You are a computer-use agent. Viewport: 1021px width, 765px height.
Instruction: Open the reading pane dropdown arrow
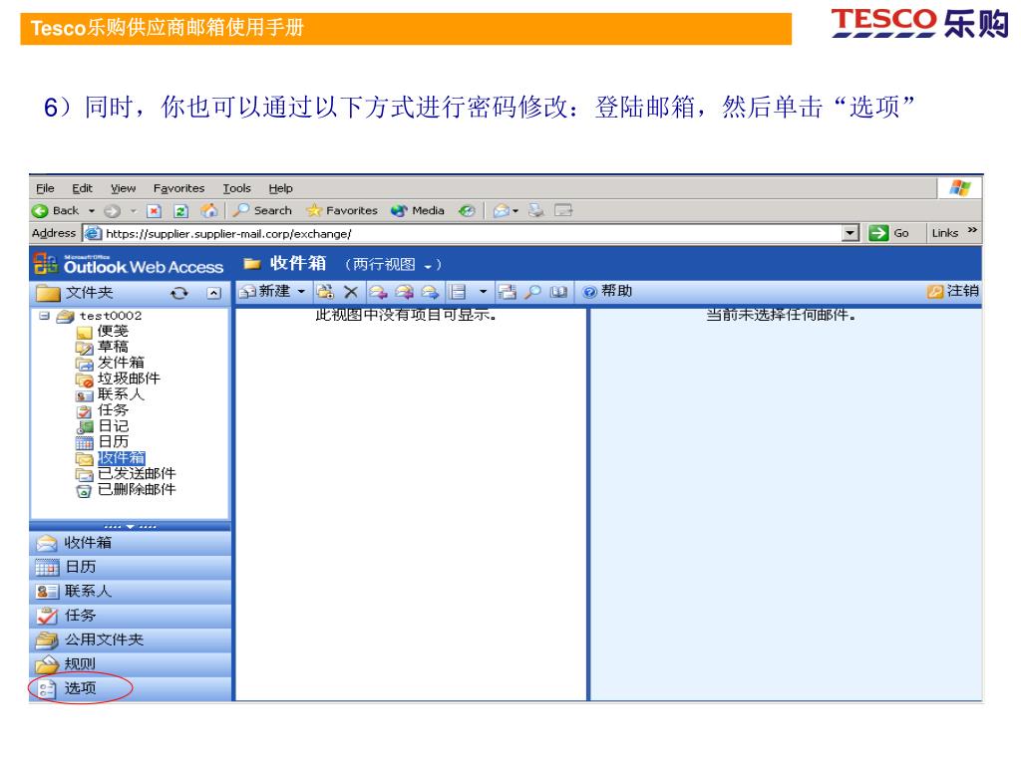[483, 292]
